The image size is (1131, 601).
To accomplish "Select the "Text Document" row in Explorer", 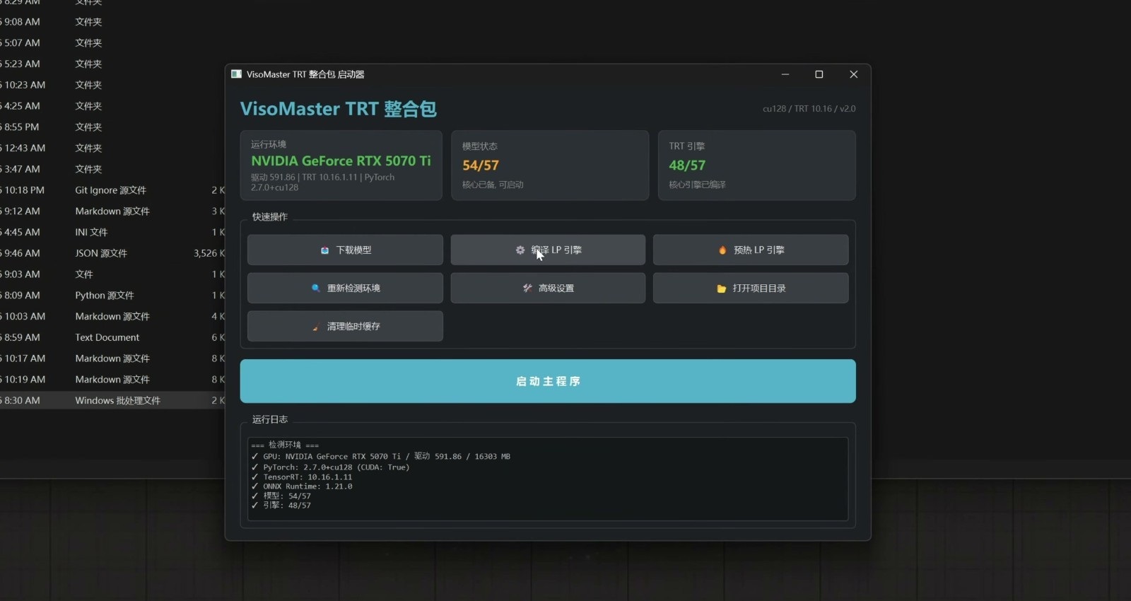I will [x=112, y=337].
